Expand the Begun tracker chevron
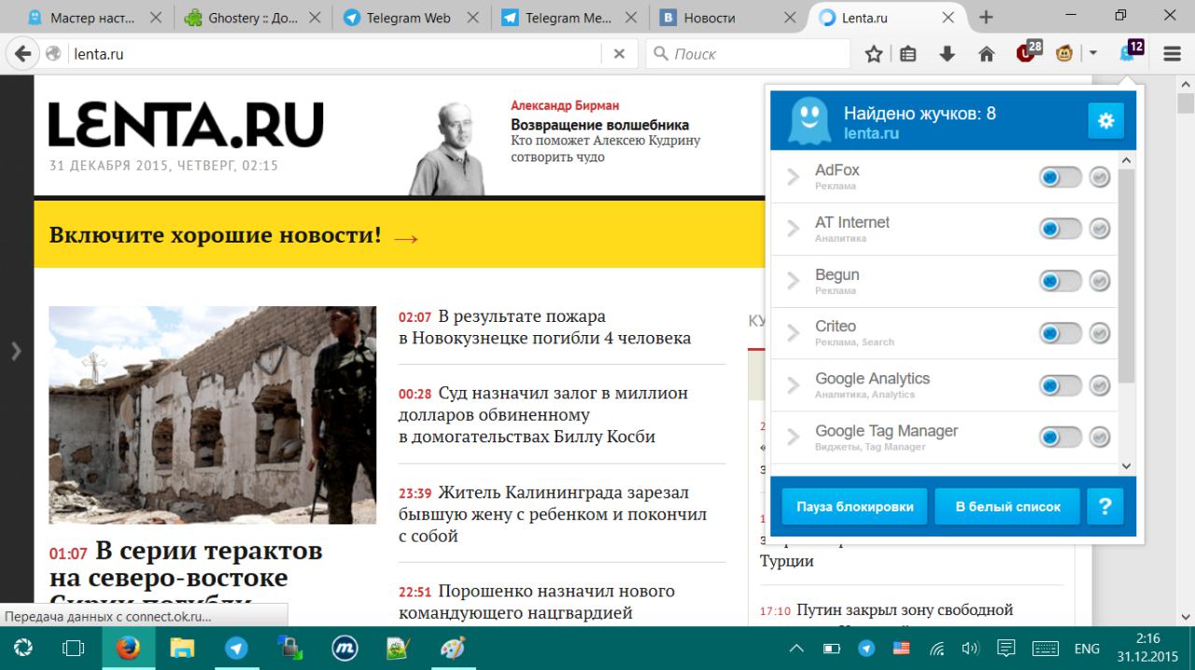The height and width of the screenshot is (670, 1195). (x=794, y=281)
